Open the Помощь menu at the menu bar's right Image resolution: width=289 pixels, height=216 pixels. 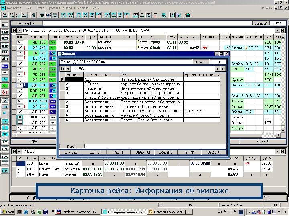266,8
